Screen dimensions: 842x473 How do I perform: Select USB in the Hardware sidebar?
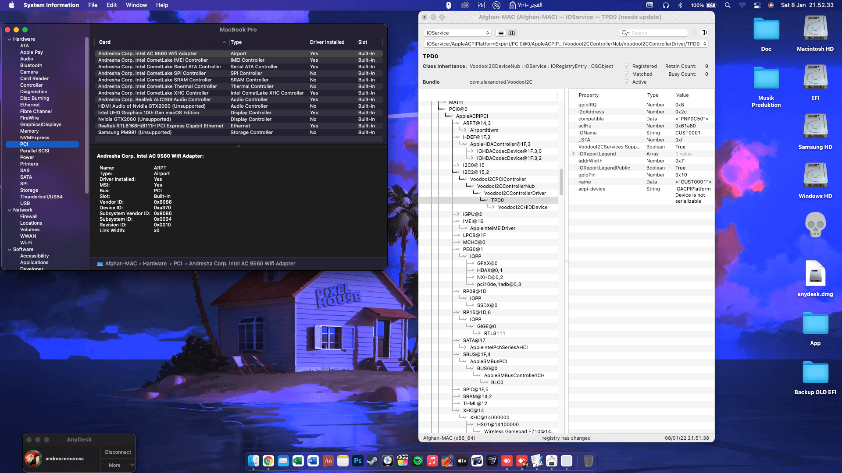[25, 204]
